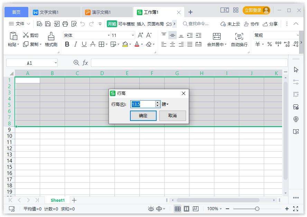Viewport: 307px width, 217px height.
Task: Click the 行高 value input field
Action: tap(142, 104)
